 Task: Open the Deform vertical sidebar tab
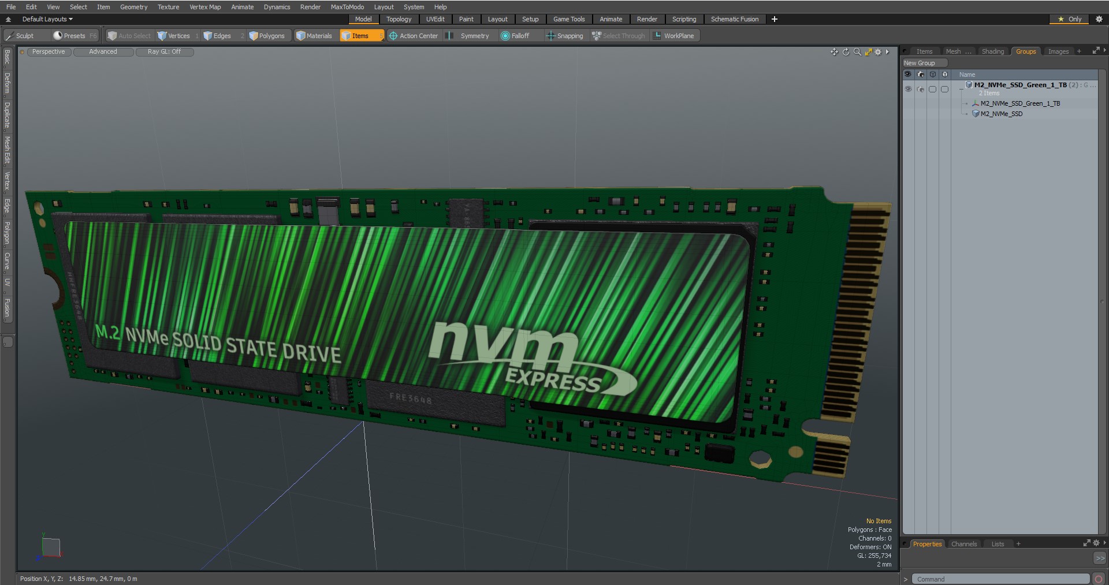click(x=7, y=84)
